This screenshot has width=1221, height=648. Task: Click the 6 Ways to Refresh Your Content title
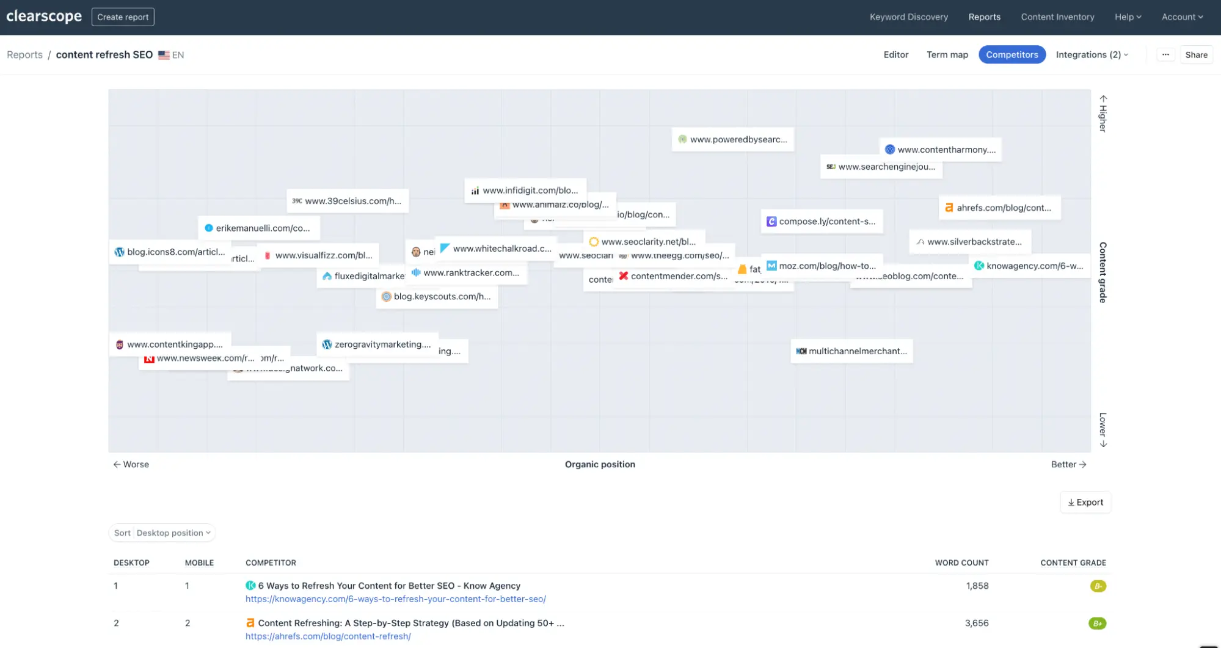point(389,586)
